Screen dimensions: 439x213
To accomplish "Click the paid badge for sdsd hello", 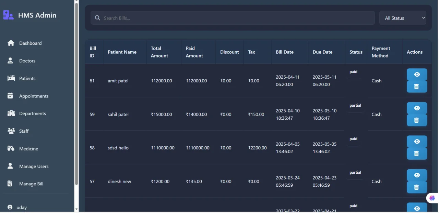I will coord(354,139).
